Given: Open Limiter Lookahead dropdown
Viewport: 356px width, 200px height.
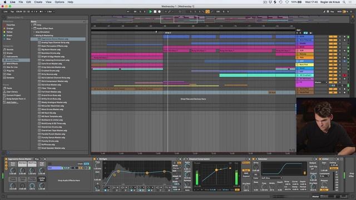Looking at the screenshot, I should tap(324, 176).
